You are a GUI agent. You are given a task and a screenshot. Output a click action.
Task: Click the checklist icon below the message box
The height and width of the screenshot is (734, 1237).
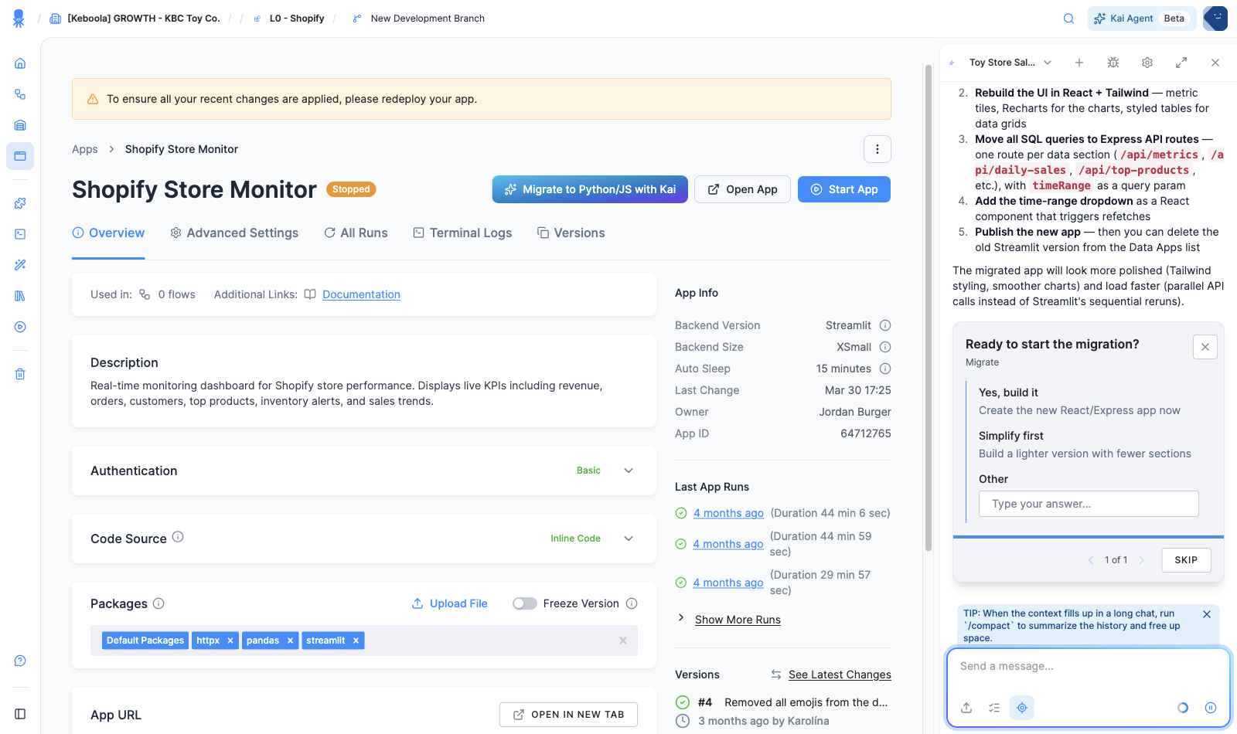tap(994, 708)
